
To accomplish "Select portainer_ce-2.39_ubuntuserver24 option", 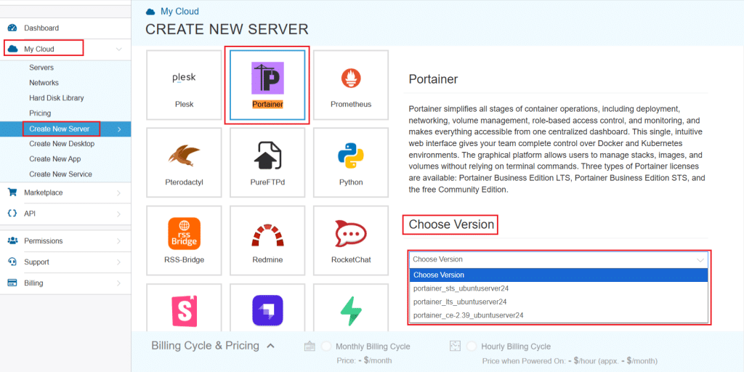I will (559, 315).
